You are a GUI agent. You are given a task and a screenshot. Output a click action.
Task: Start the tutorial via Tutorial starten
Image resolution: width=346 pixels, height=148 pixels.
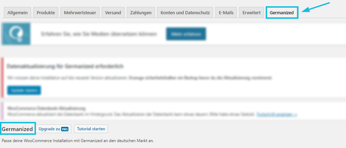pos(91,129)
